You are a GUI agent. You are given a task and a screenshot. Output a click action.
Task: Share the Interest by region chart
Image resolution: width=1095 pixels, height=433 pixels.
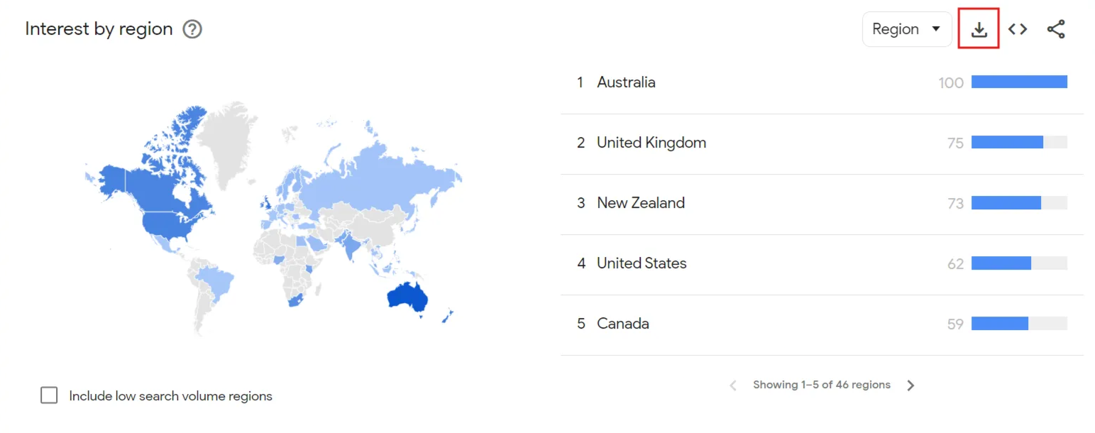(1056, 29)
